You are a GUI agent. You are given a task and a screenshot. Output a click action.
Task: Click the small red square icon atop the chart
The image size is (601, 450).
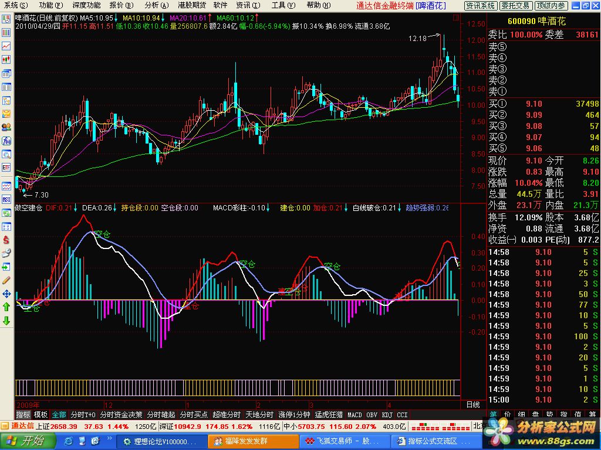455,17
